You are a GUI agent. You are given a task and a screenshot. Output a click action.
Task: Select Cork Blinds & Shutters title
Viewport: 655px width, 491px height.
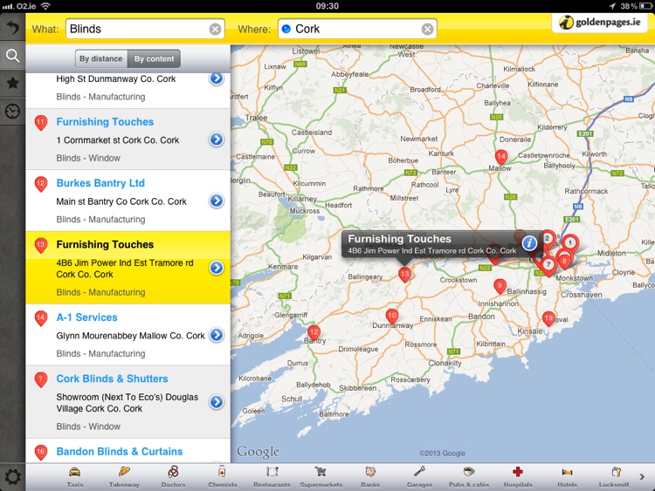click(112, 378)
